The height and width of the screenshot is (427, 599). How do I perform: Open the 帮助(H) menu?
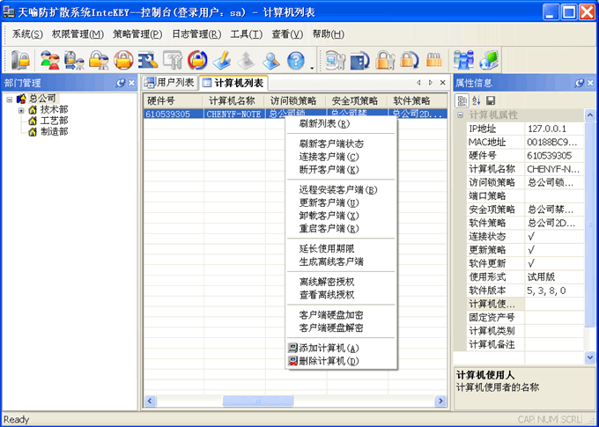(x=329, y=34)
